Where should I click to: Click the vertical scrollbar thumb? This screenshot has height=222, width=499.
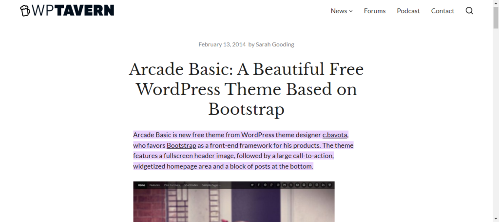[x=496, y=17]
